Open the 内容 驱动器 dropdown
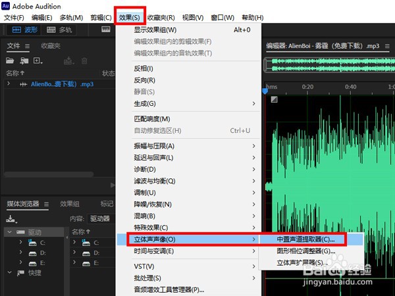The width and height of the screenshot is (395, 296). coord(101,219)
